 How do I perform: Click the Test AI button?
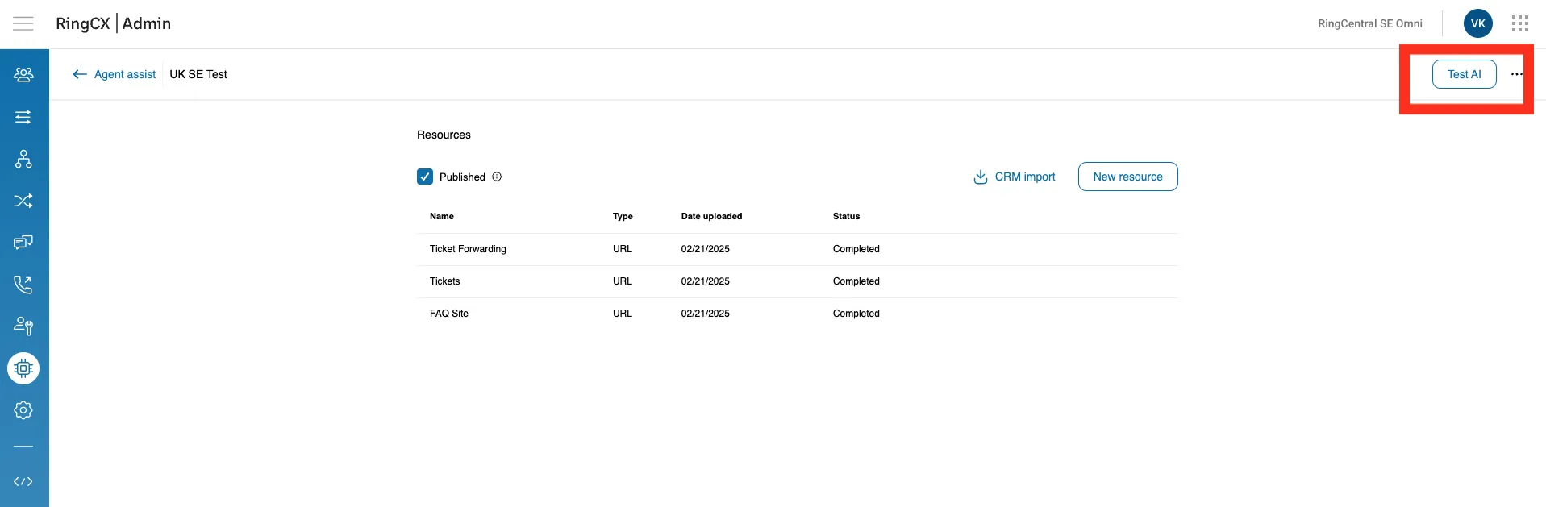(x=1464, y=74)
